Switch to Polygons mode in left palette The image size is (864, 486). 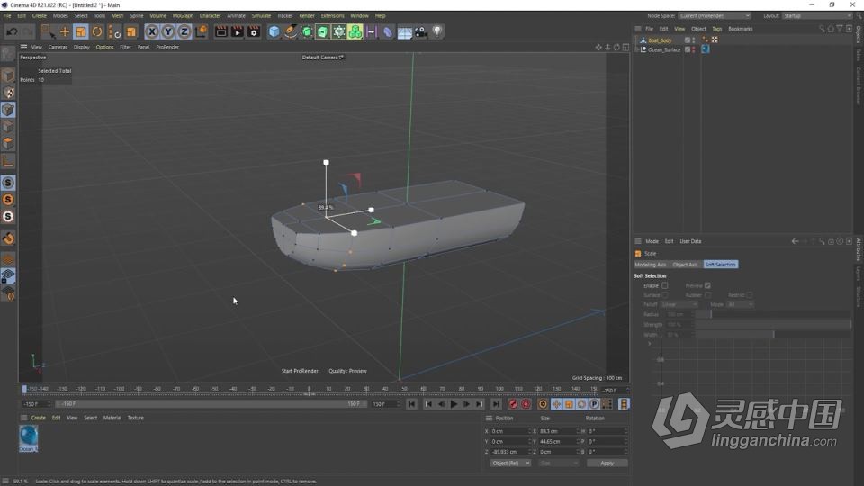(8, 144)
